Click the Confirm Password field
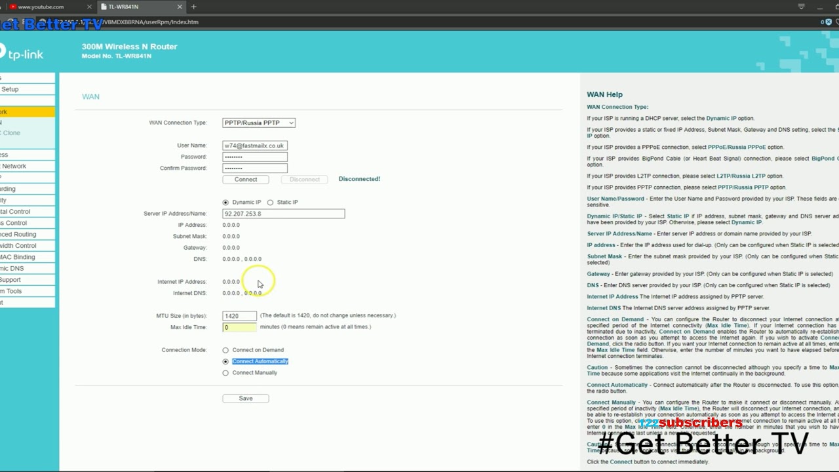This screenshot has width=839, height=472. [254, 168]
